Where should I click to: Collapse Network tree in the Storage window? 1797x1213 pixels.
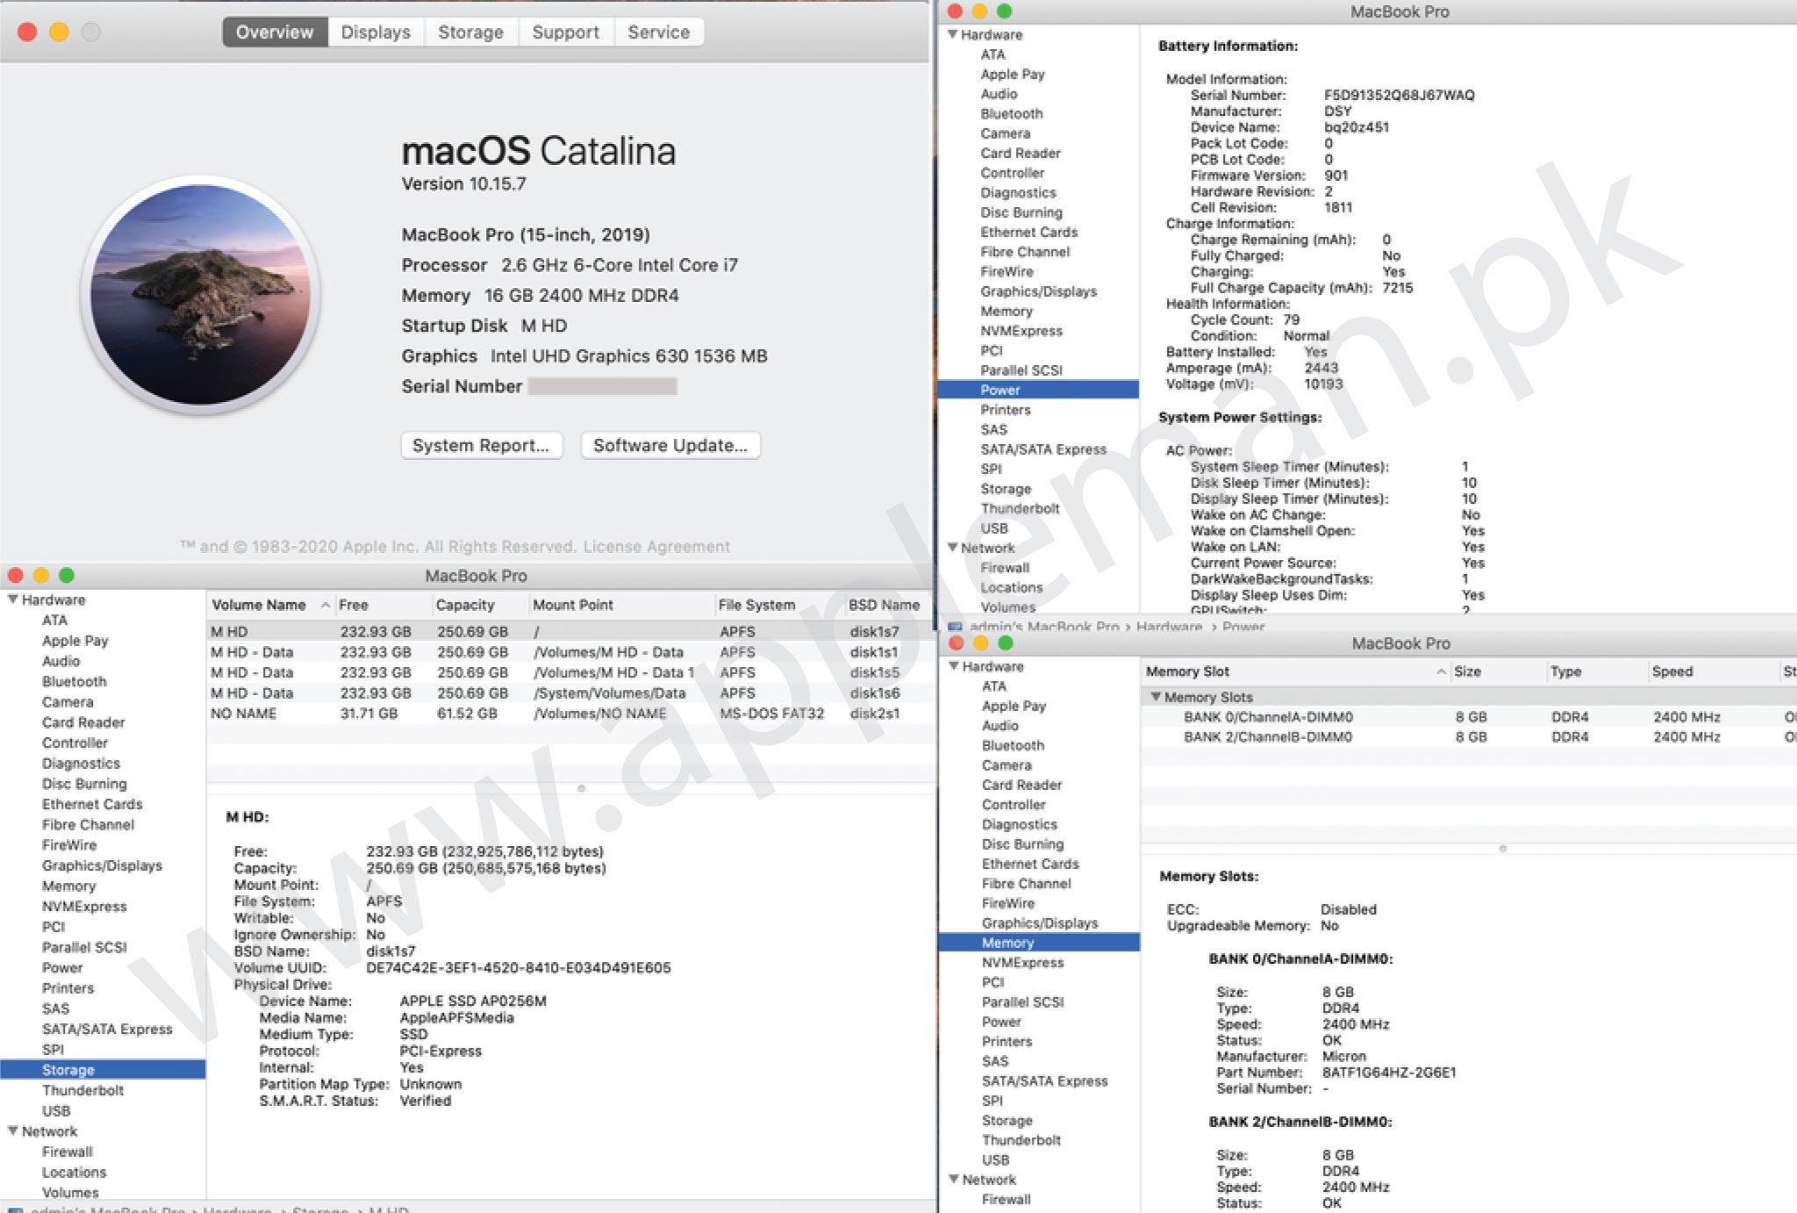tap(13, 1130)
